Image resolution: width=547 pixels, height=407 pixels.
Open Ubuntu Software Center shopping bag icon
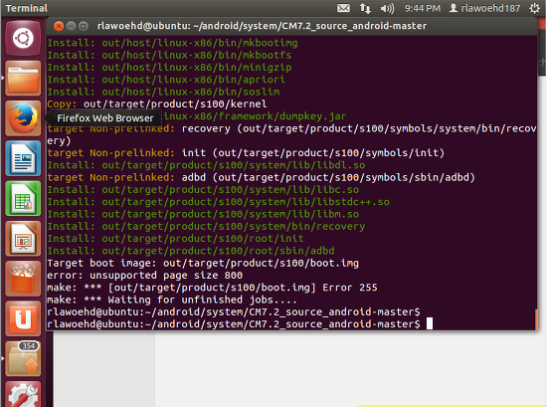(23, 279)
